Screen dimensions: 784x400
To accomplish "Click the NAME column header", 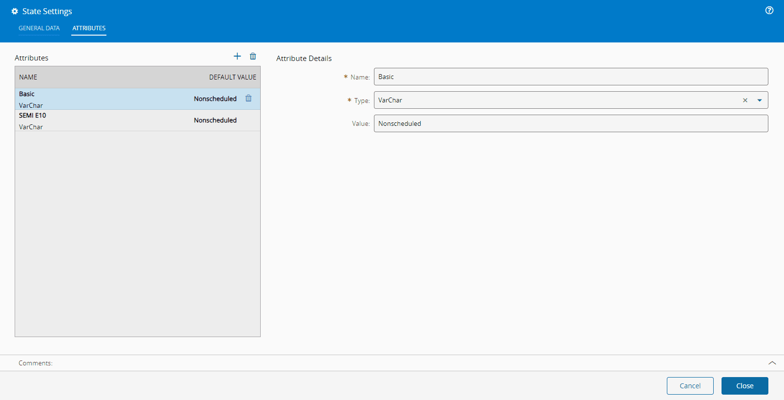I will (x=28, y=77).
